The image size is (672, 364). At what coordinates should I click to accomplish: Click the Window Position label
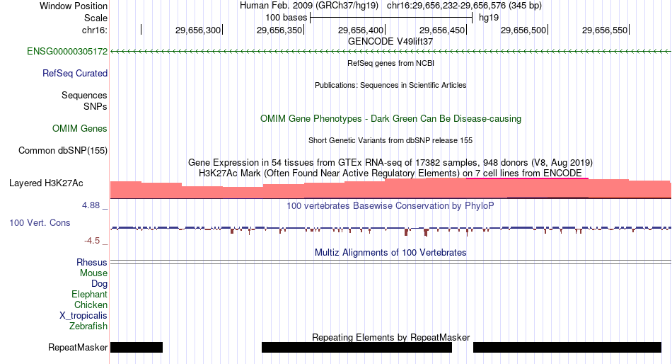[x=74, y=6]
